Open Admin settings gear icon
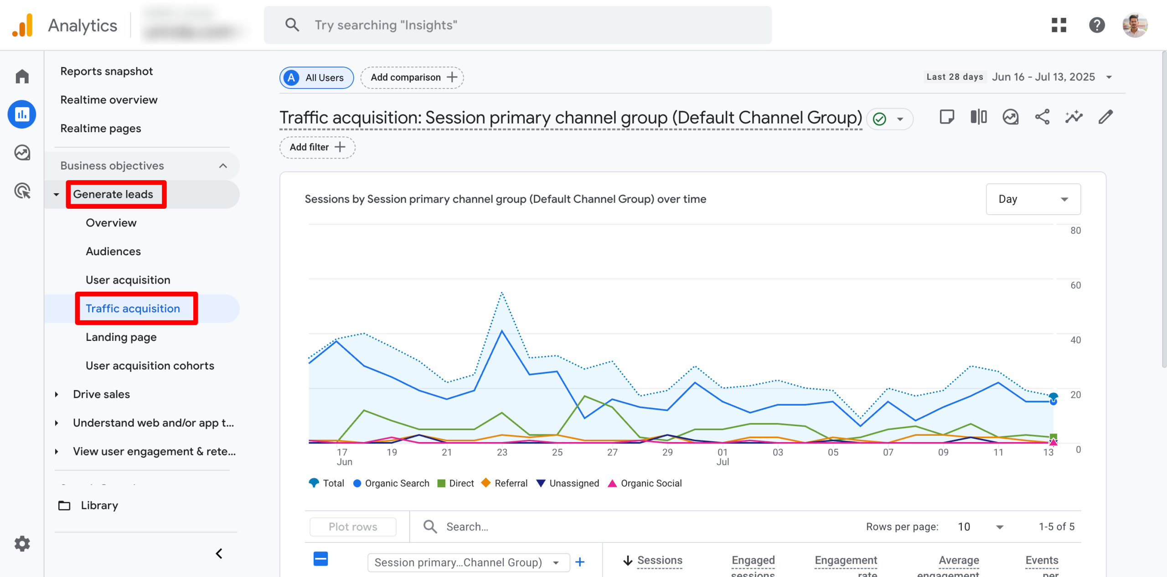Viewport: 1167px width, 577px height. (22, 543)
